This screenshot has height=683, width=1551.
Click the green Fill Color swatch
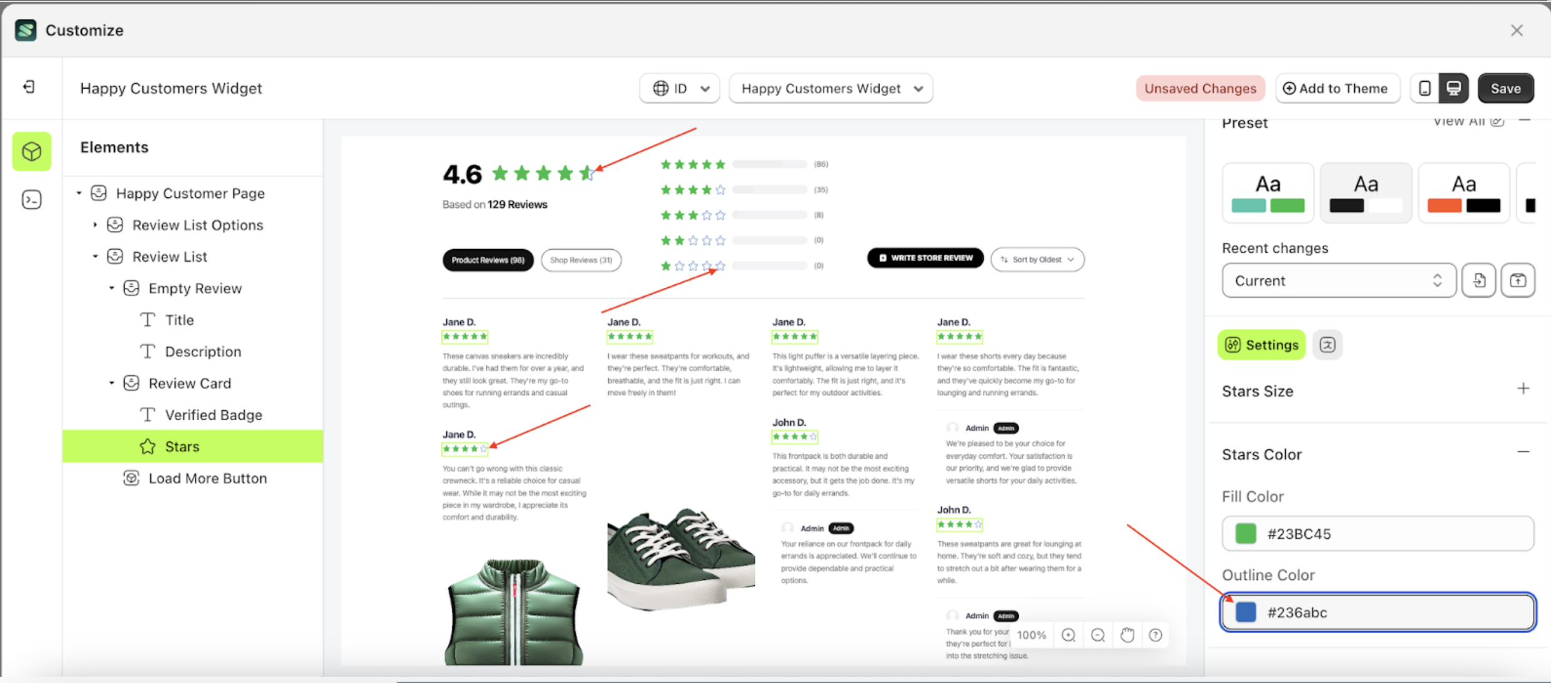tap(1245, 533)
